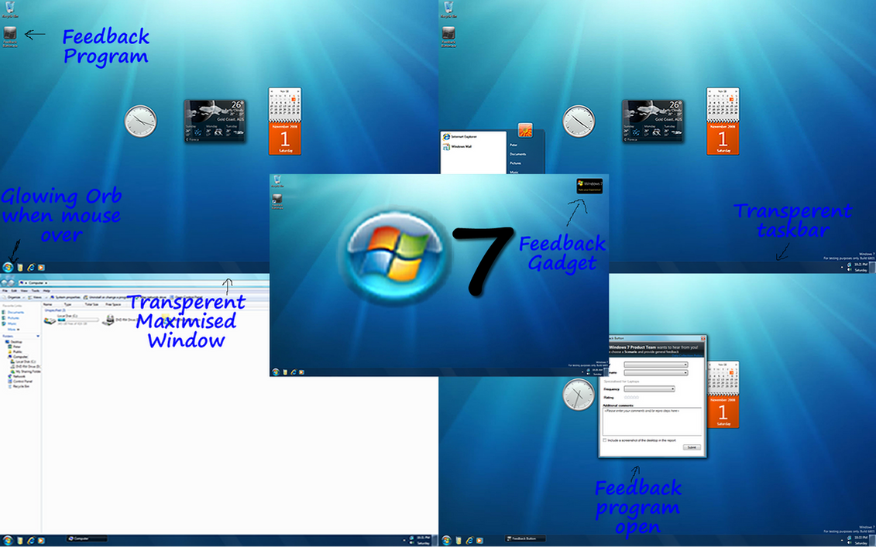Image resolution: width=876 pixels, height=547 pixels.
Task: Sort by Name column header
Action: pos(47,304)
